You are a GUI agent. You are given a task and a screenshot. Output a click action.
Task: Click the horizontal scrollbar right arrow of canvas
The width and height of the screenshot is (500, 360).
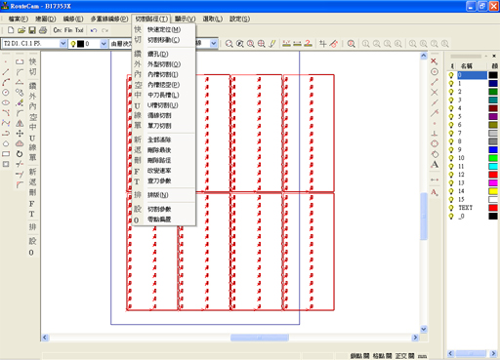click(x=415, y=338)
